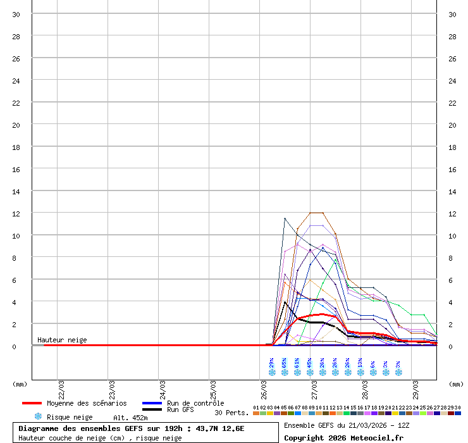Click the 'Run de contrôle' legend label

tap(195, 403)
